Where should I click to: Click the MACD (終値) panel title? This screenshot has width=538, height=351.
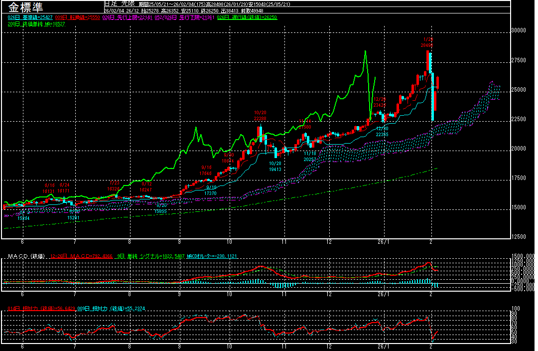coord(27,256)
